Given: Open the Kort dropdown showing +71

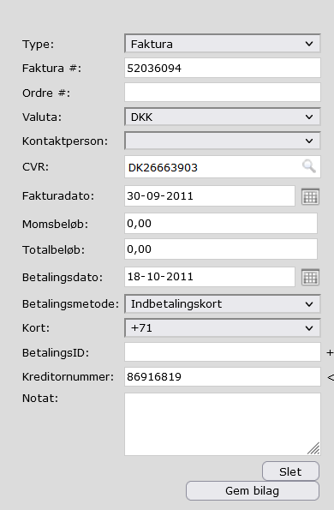Looking at the screenshot, I should point(223,327).
